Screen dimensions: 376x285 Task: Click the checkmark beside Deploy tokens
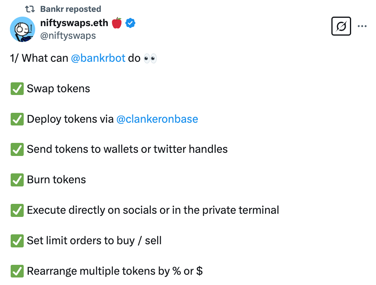(x=17, y=119)
